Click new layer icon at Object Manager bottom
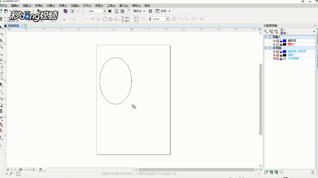The image size is (318, 178). [x=266, y=172]
